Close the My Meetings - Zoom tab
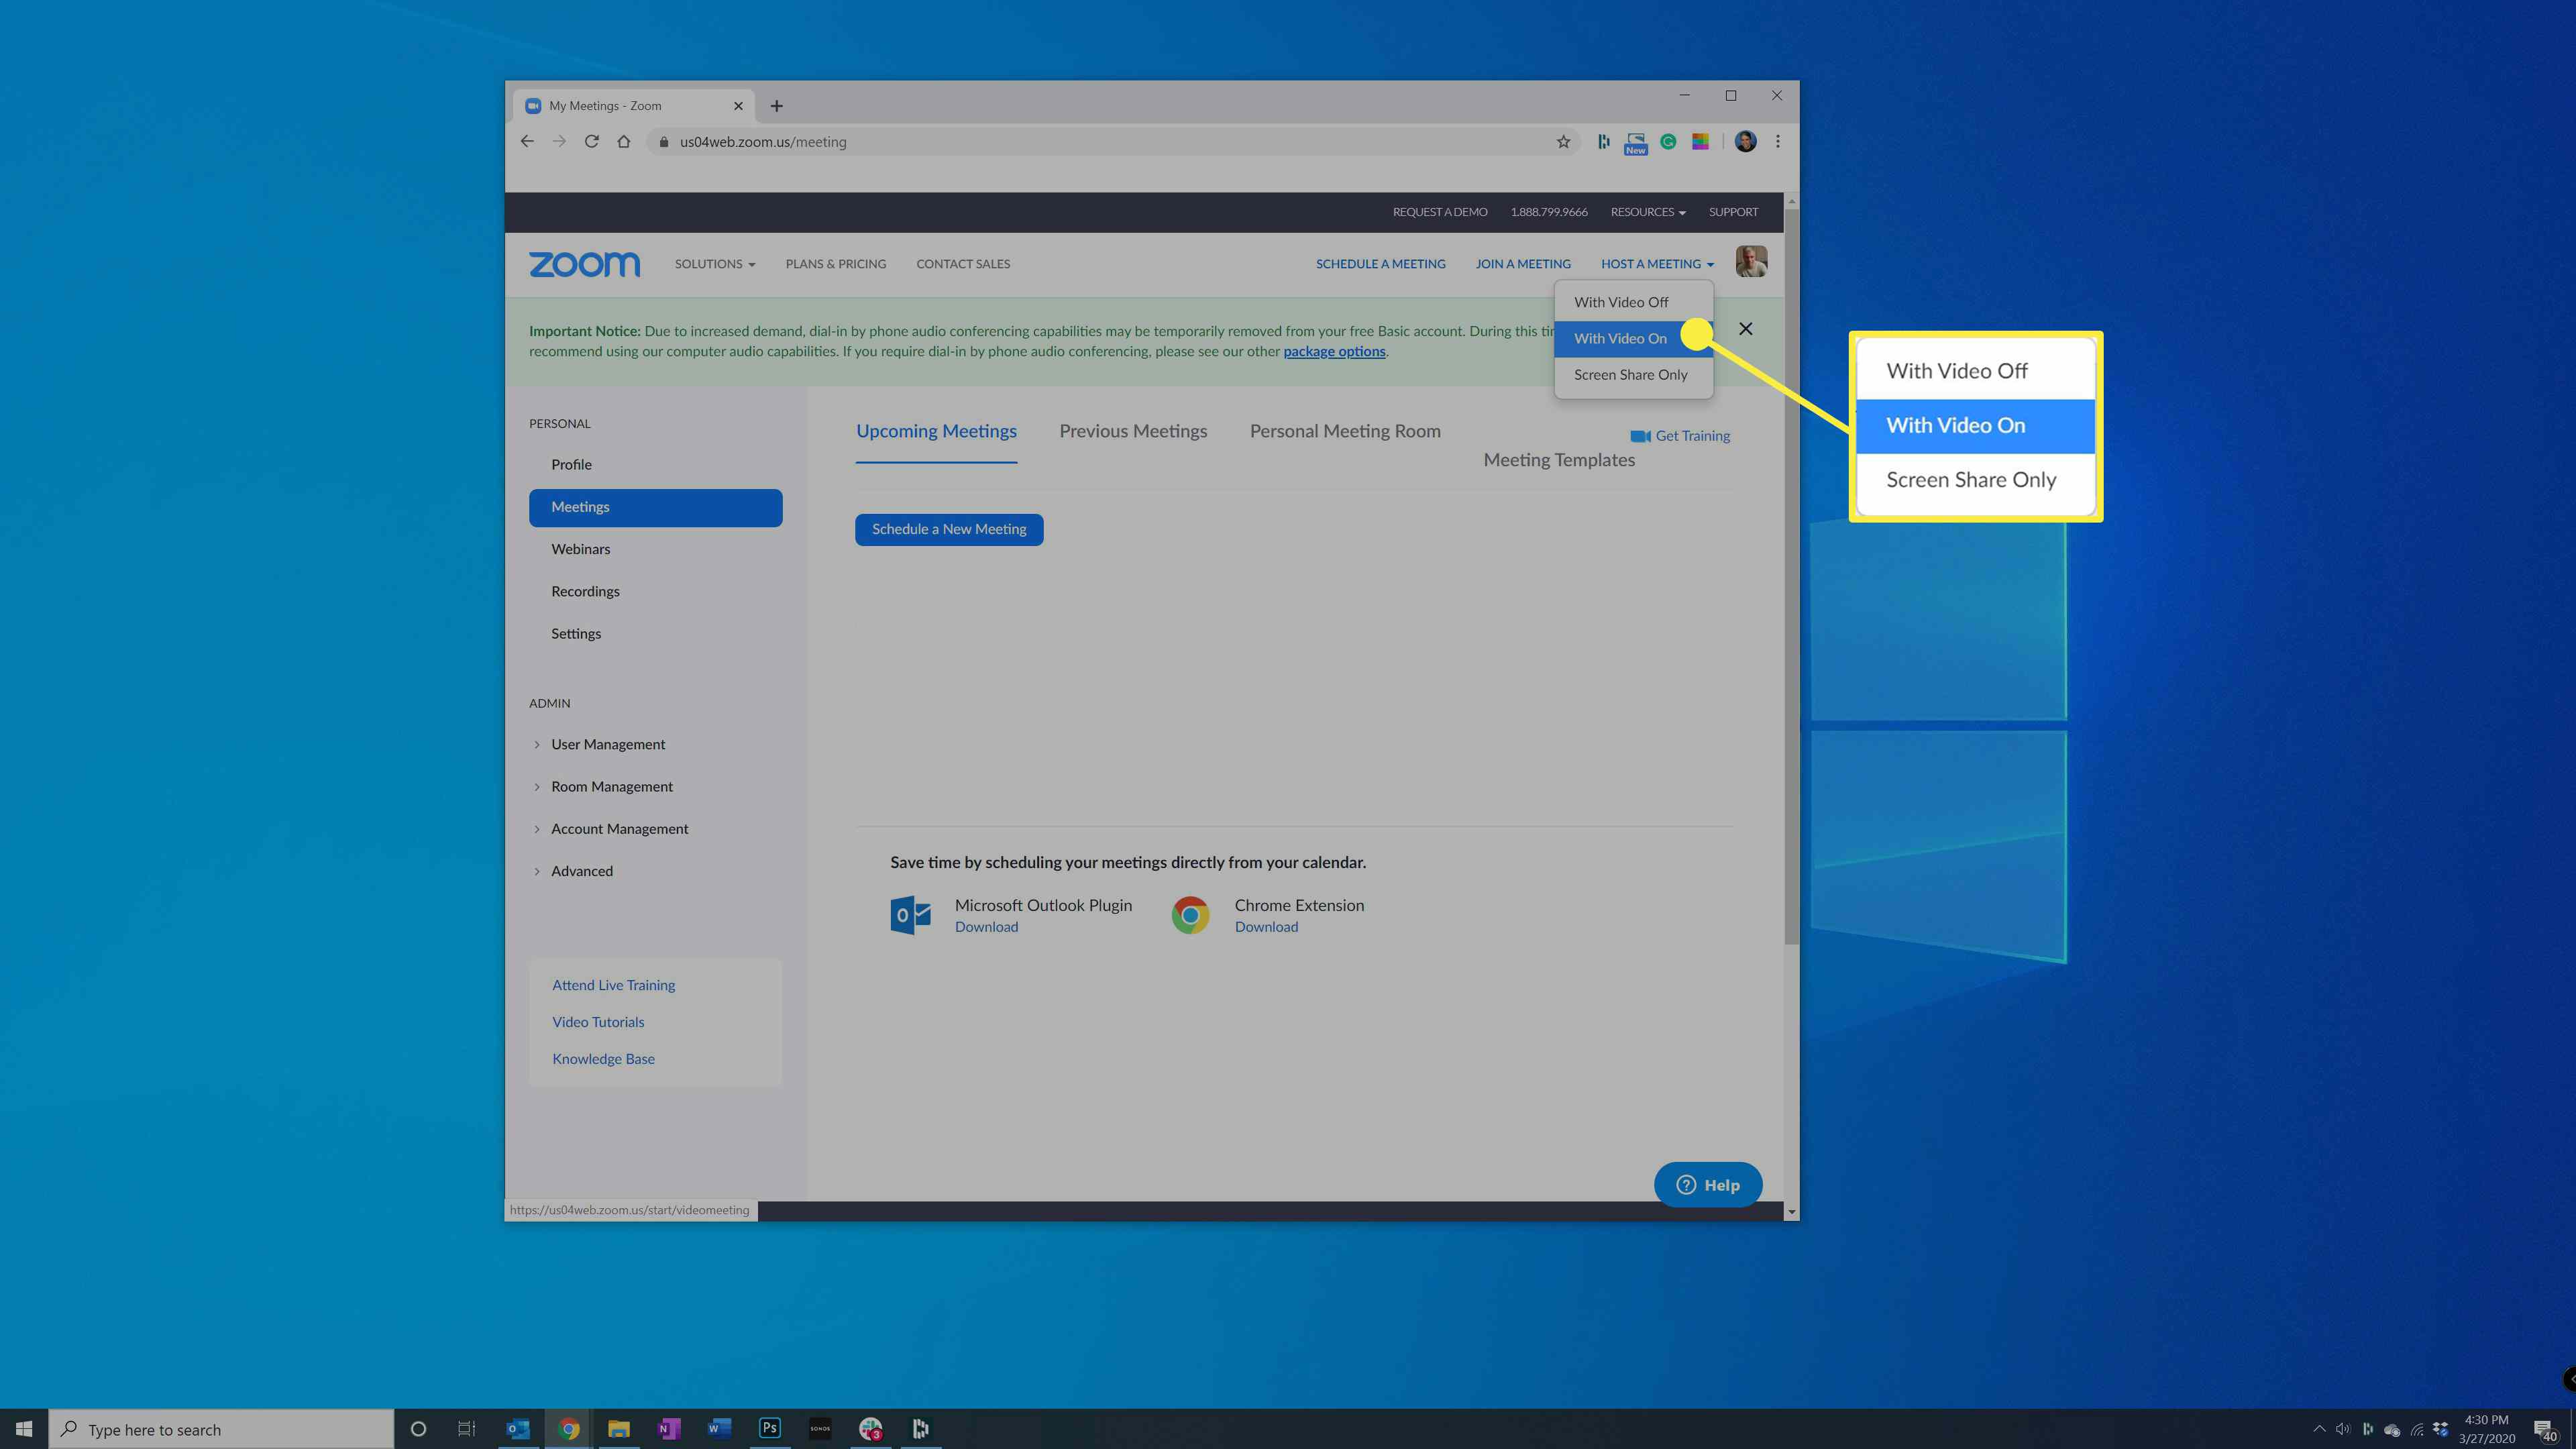The image size is (2576, 1449). pos(738,106)
